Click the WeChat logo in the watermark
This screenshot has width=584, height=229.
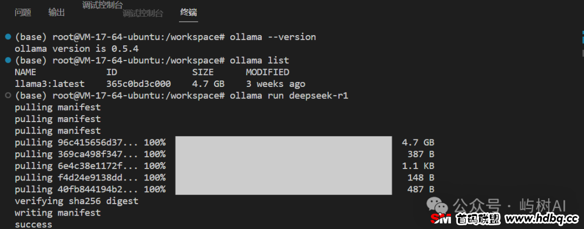click(437, 206)
